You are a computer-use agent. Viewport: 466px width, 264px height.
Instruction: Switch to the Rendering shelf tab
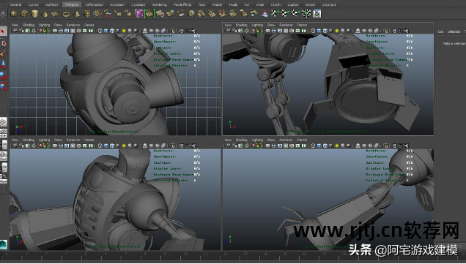coord(160,4)
